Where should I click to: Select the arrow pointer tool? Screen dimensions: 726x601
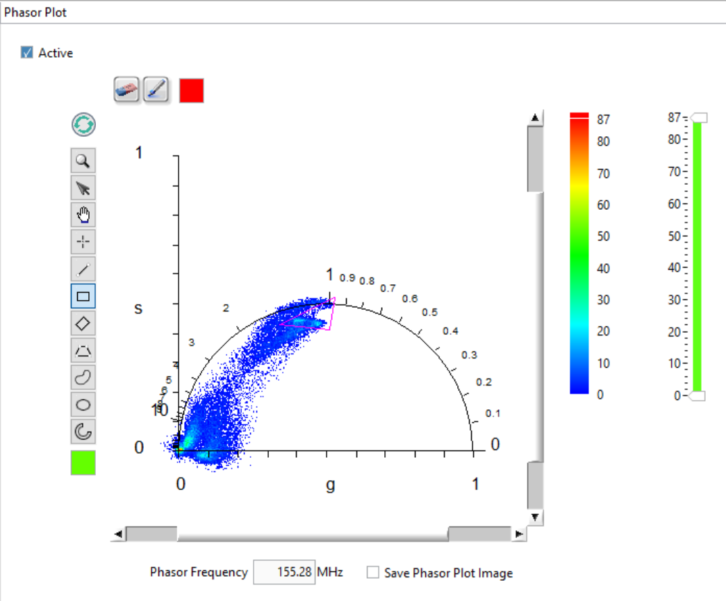[83, 188]
